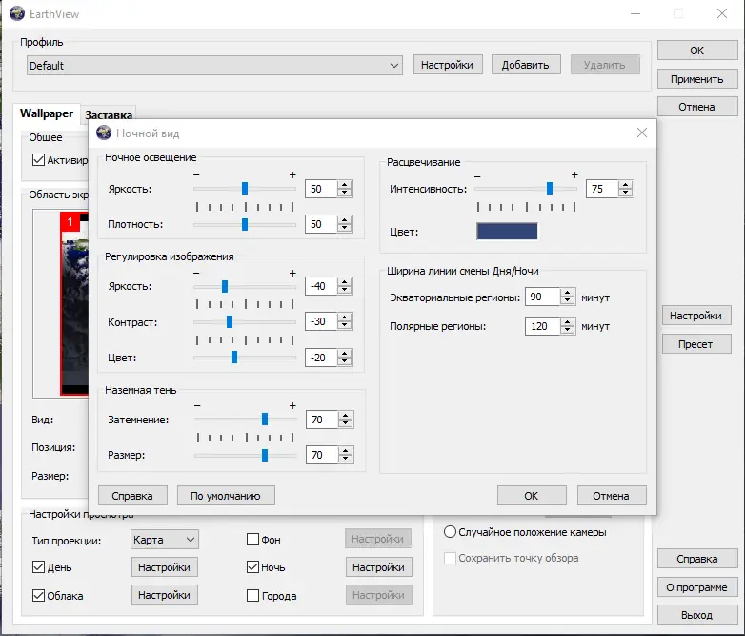The image size is (745, 636).
Task: Decrease Плотность value with down arrow
Action: click(345, 228)
